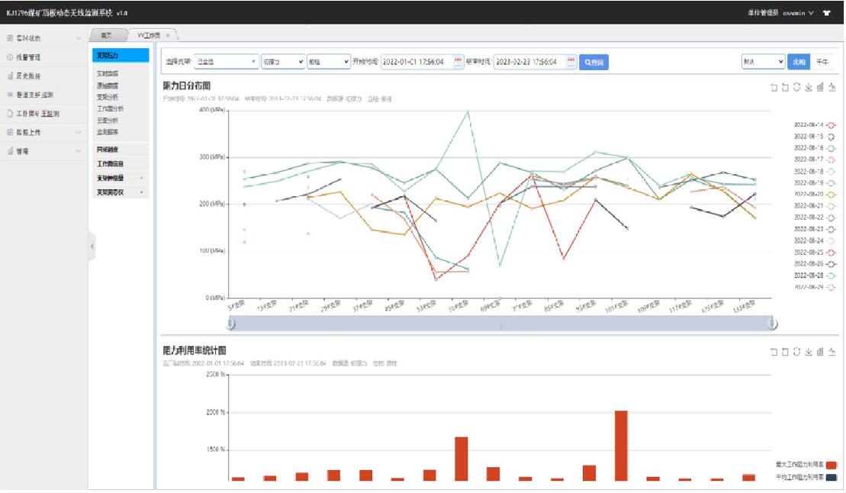Switch units with the 千牛 button
The height and width of the screenshot is (493, 846).
[822, 63]
